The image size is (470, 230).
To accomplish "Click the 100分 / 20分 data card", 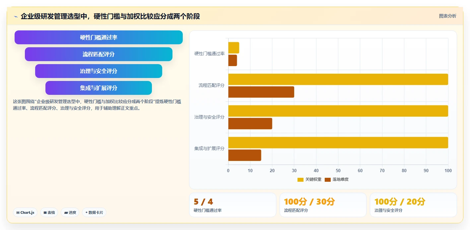I will click(413, 205).
